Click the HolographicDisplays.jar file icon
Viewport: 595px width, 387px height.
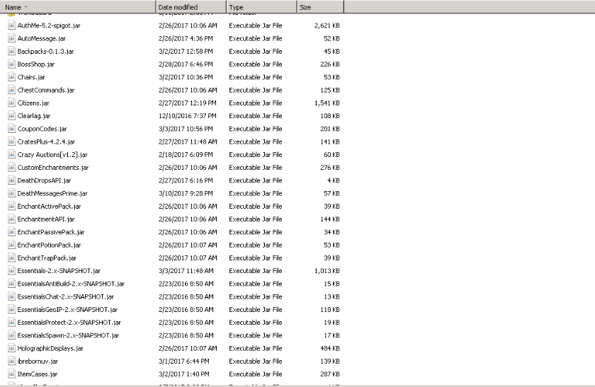[12, 348]
